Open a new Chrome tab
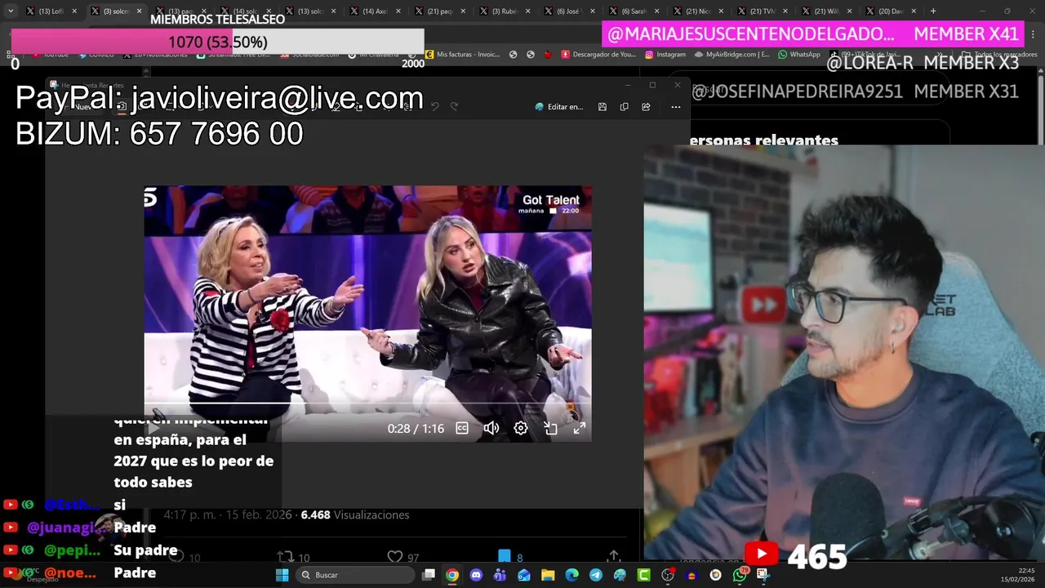 coord(933,11)
